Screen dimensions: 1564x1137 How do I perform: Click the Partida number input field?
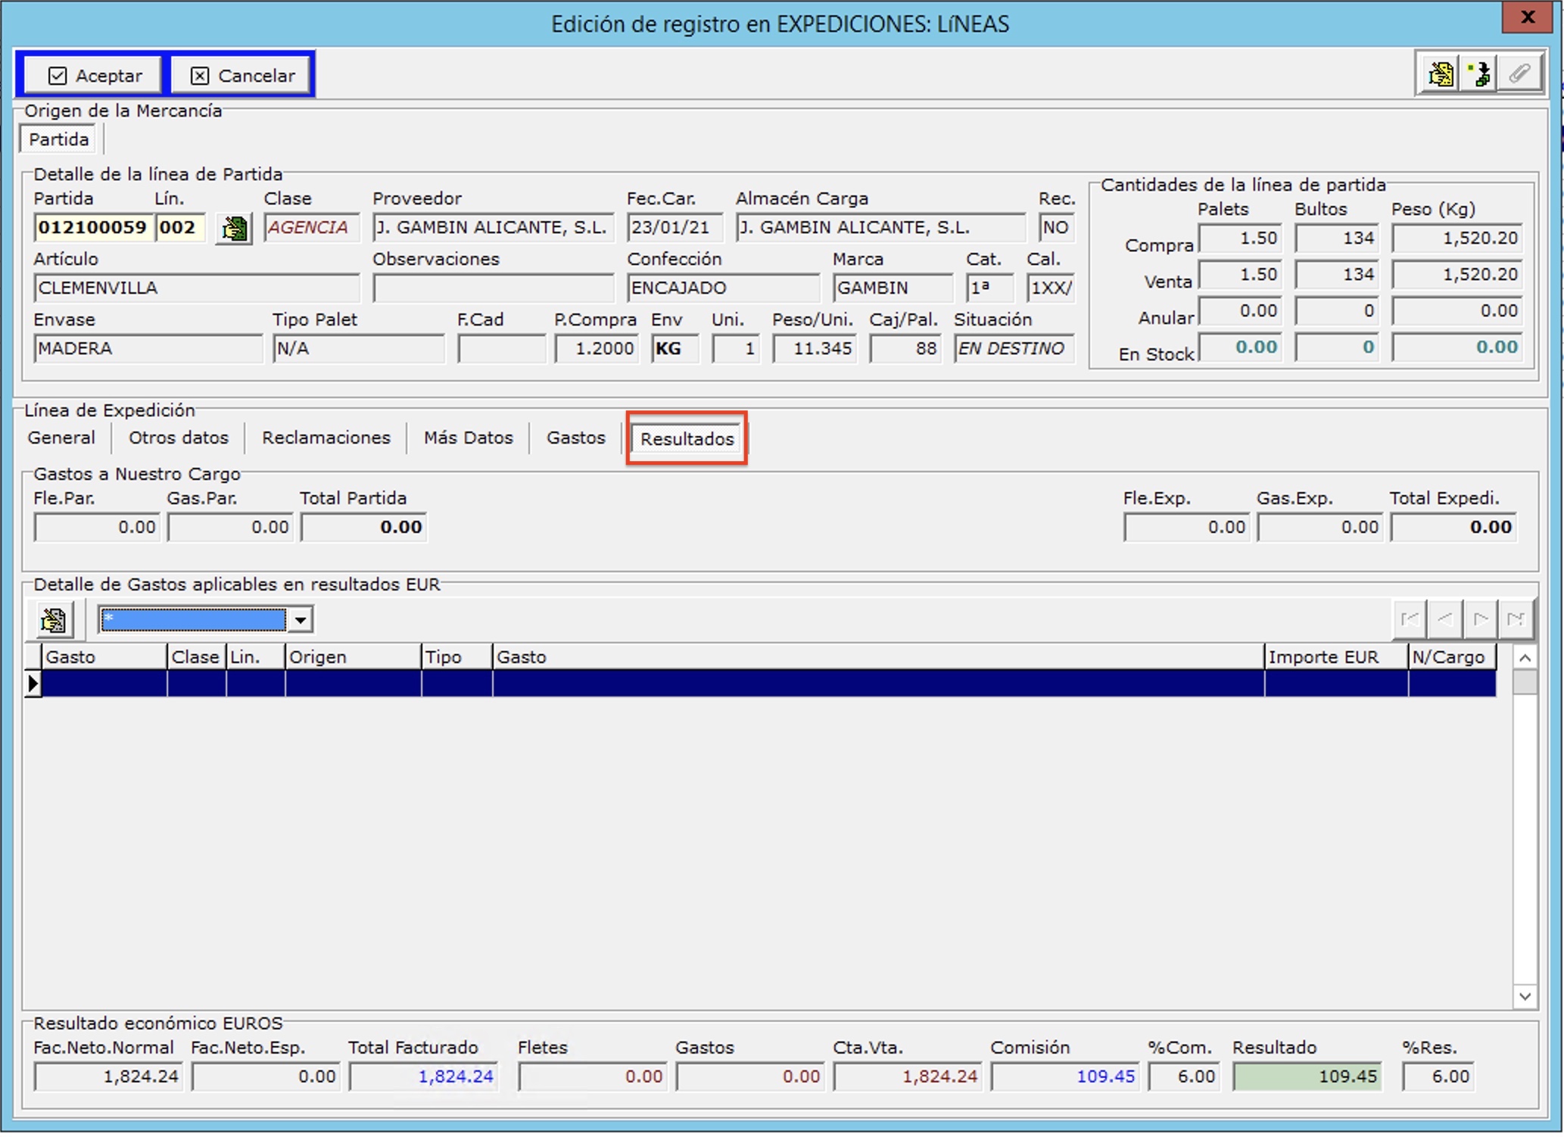point(92,228)
